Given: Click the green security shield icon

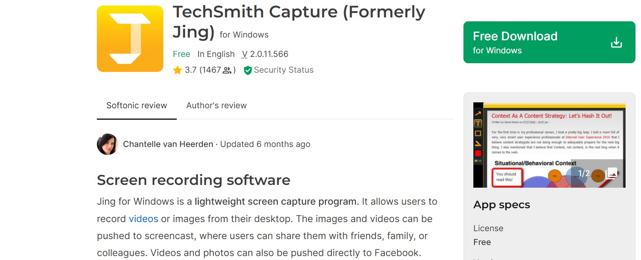Looking at the screenshot, I should click(x=248, y=70).
